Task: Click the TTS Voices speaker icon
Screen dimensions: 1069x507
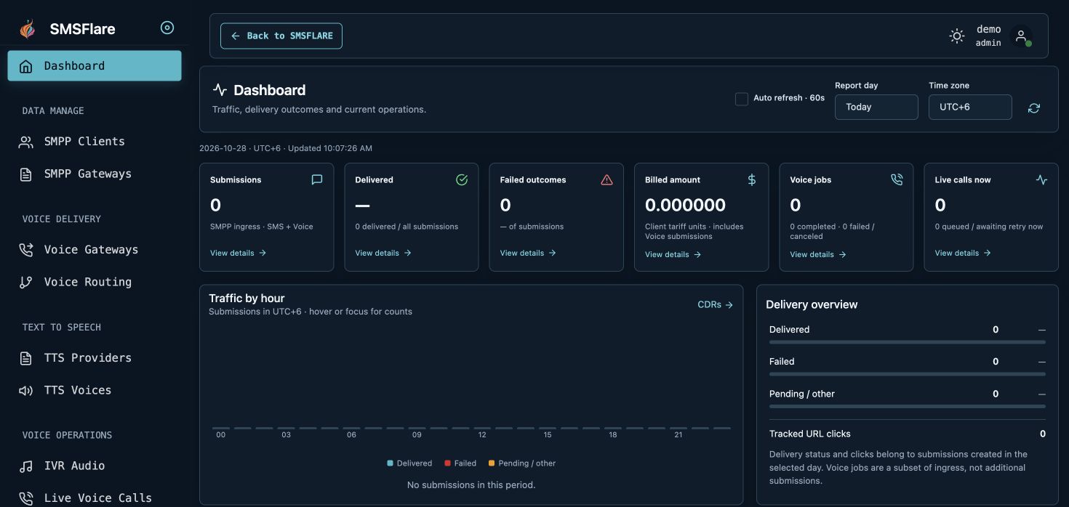Action: (26, 391)
